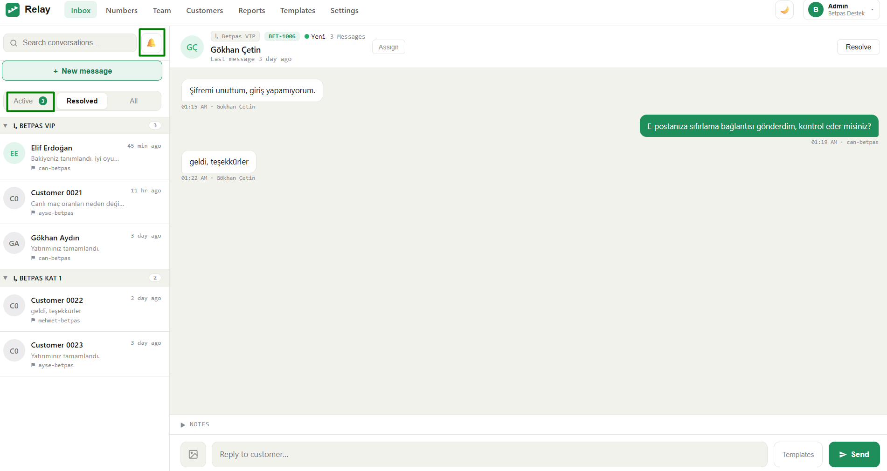Click the Admin avatar B icon
Viewport: 887px width, 471px height.
click(816, 10)
